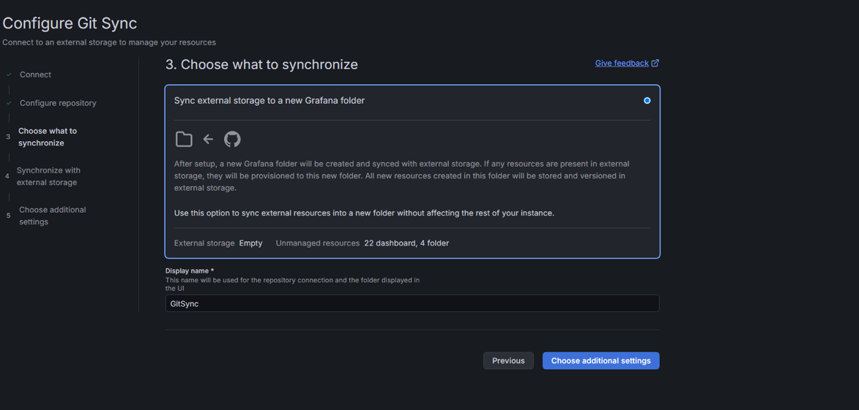The width and height of the screenshot is (859, 410).
Task: Click the checkmark beside Configure repository
Action: [x=9, y=103]
